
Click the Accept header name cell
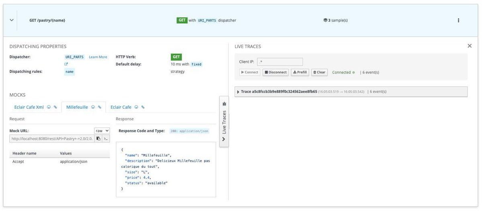pos(18,162)
